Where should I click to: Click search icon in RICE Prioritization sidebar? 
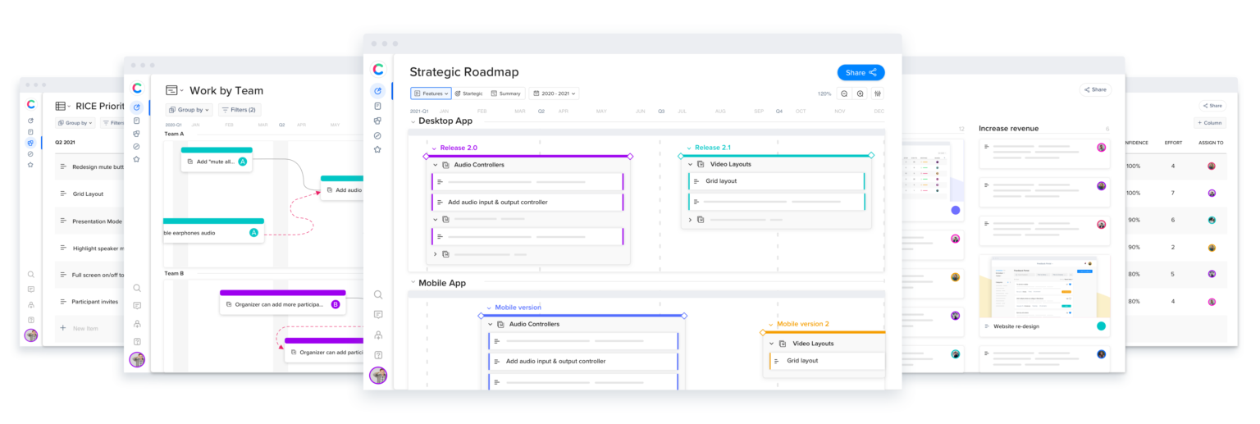[30, 275]
